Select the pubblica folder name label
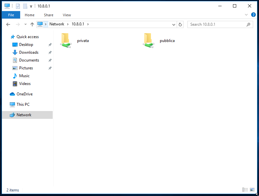This screenshot has height=196, width=259. 167,41
